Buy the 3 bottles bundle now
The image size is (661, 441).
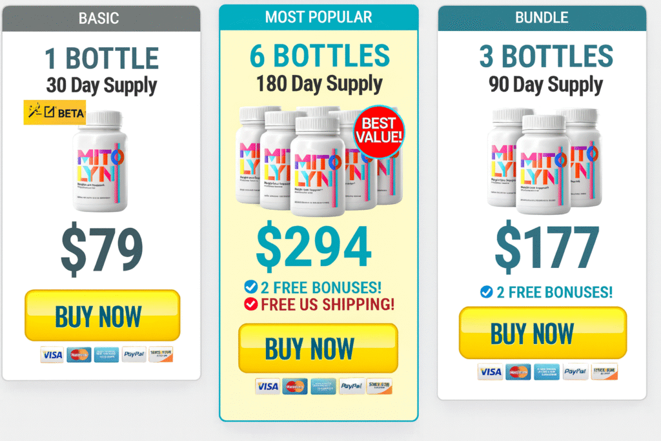[542, 333]
